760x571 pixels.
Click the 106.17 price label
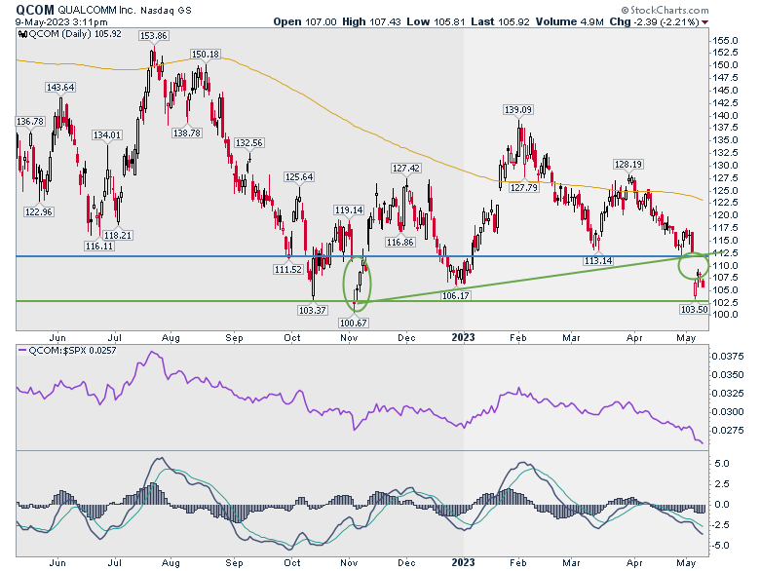coord(456,295)
